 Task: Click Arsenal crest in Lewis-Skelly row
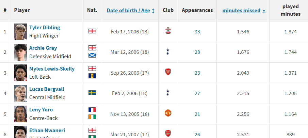click(168, 72)
